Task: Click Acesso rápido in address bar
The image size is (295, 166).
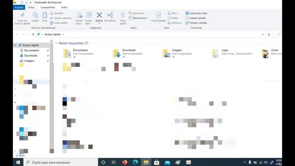Action: 53,35
